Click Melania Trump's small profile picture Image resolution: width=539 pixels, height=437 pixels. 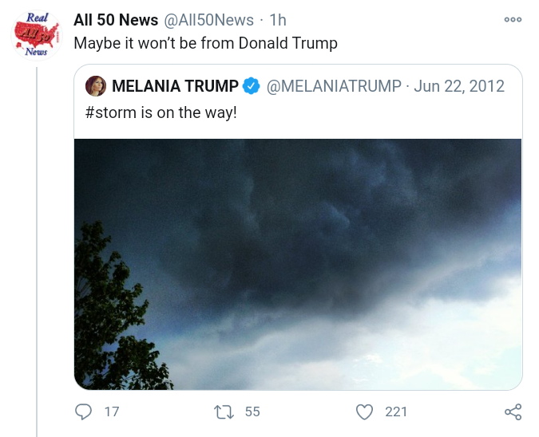(96, 86)
